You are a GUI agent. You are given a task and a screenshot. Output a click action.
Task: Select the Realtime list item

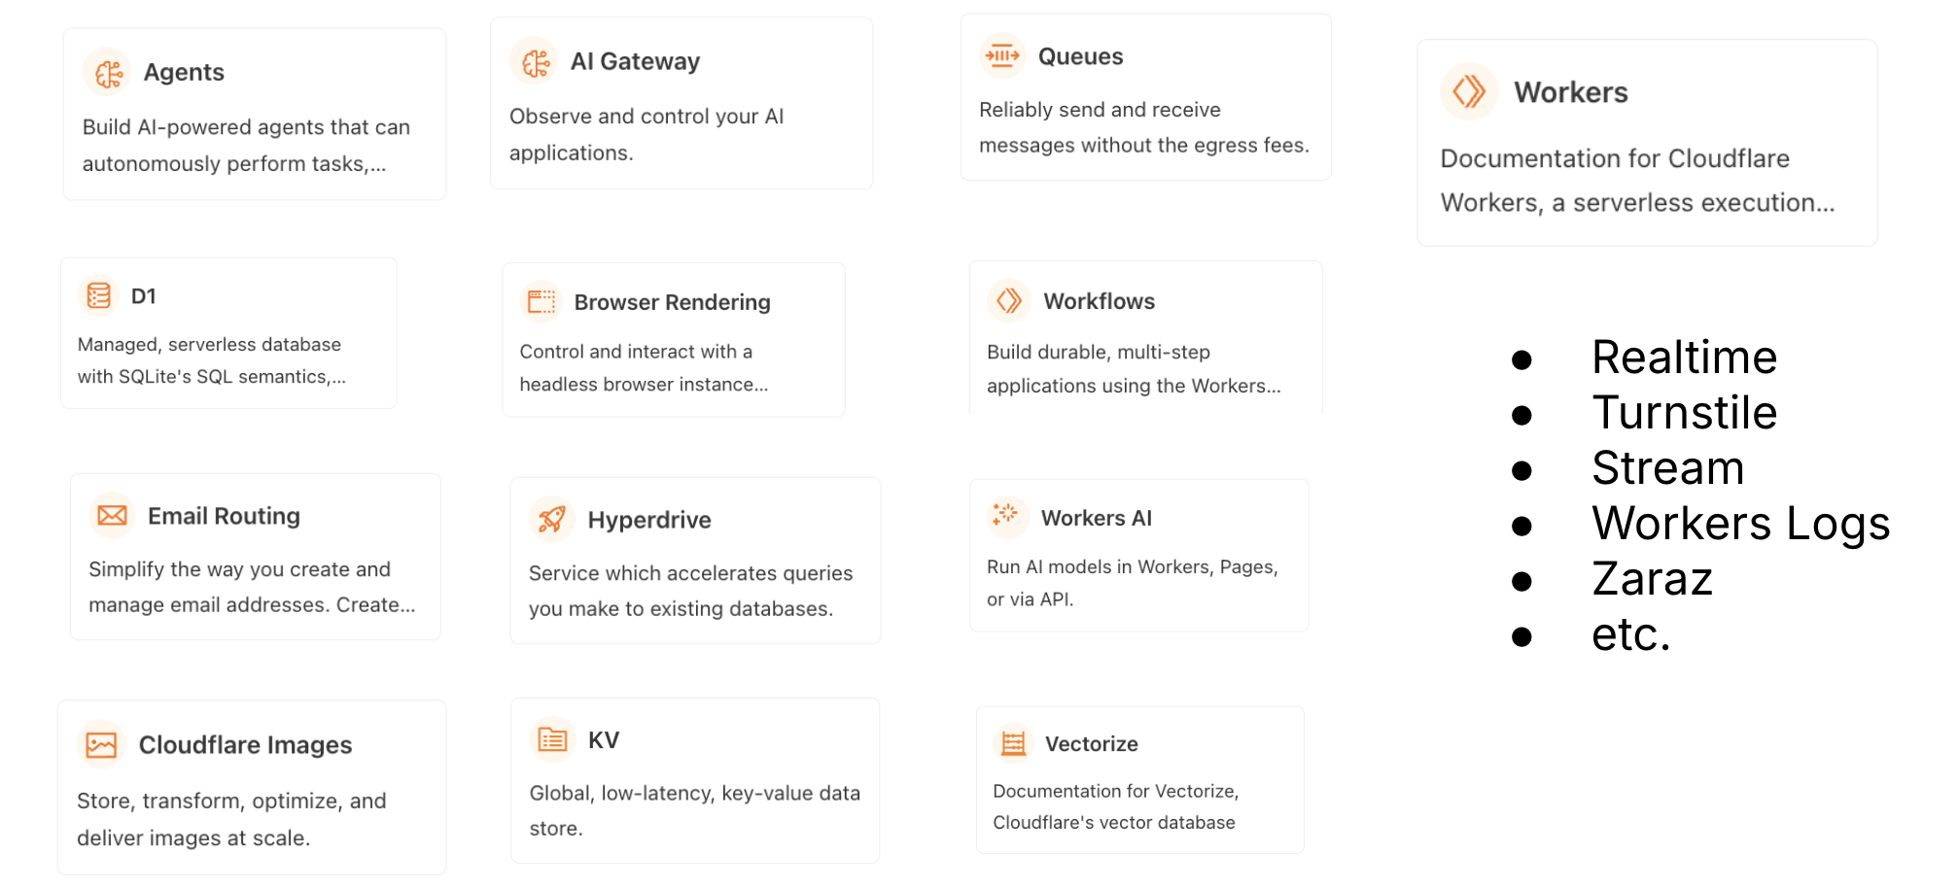point(1684,358)
